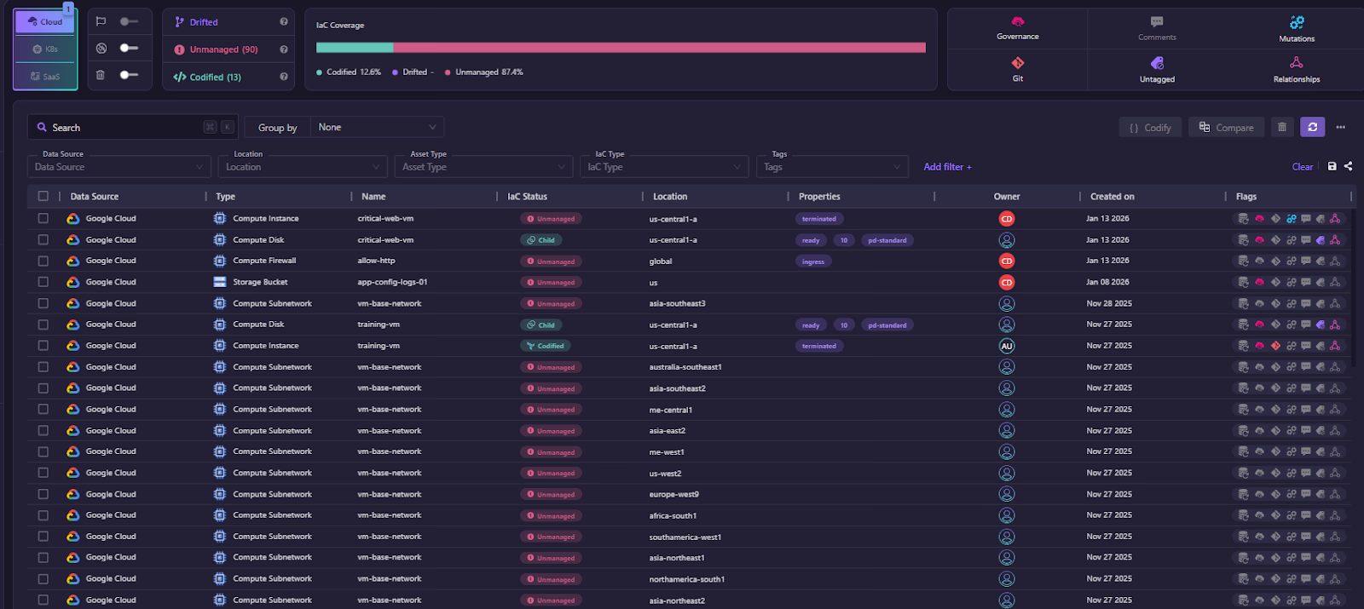The width and height of the screenshot is (1364, 609).
Task: Check the training-vm Compute Disk row checkbox
Action: click(43, 325)
